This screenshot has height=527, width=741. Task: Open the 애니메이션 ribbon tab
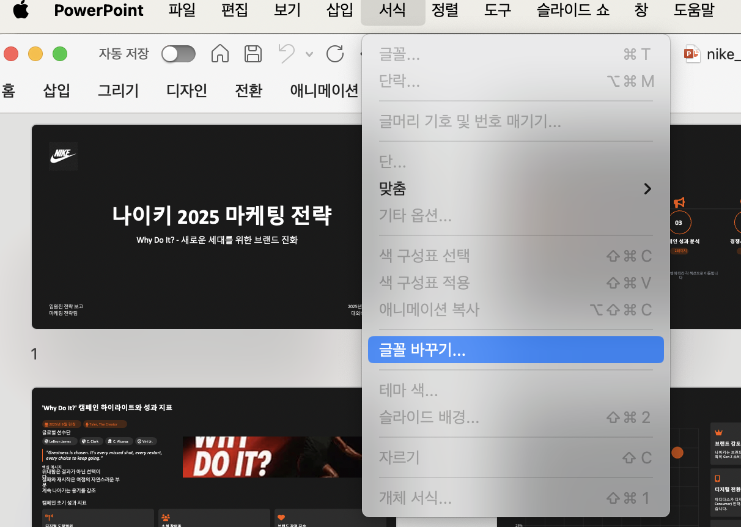pos(324,90)
